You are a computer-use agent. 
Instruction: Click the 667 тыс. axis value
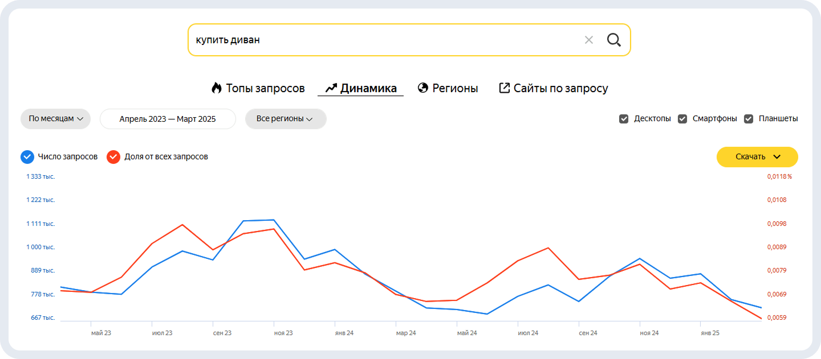(x=43, y=317)
